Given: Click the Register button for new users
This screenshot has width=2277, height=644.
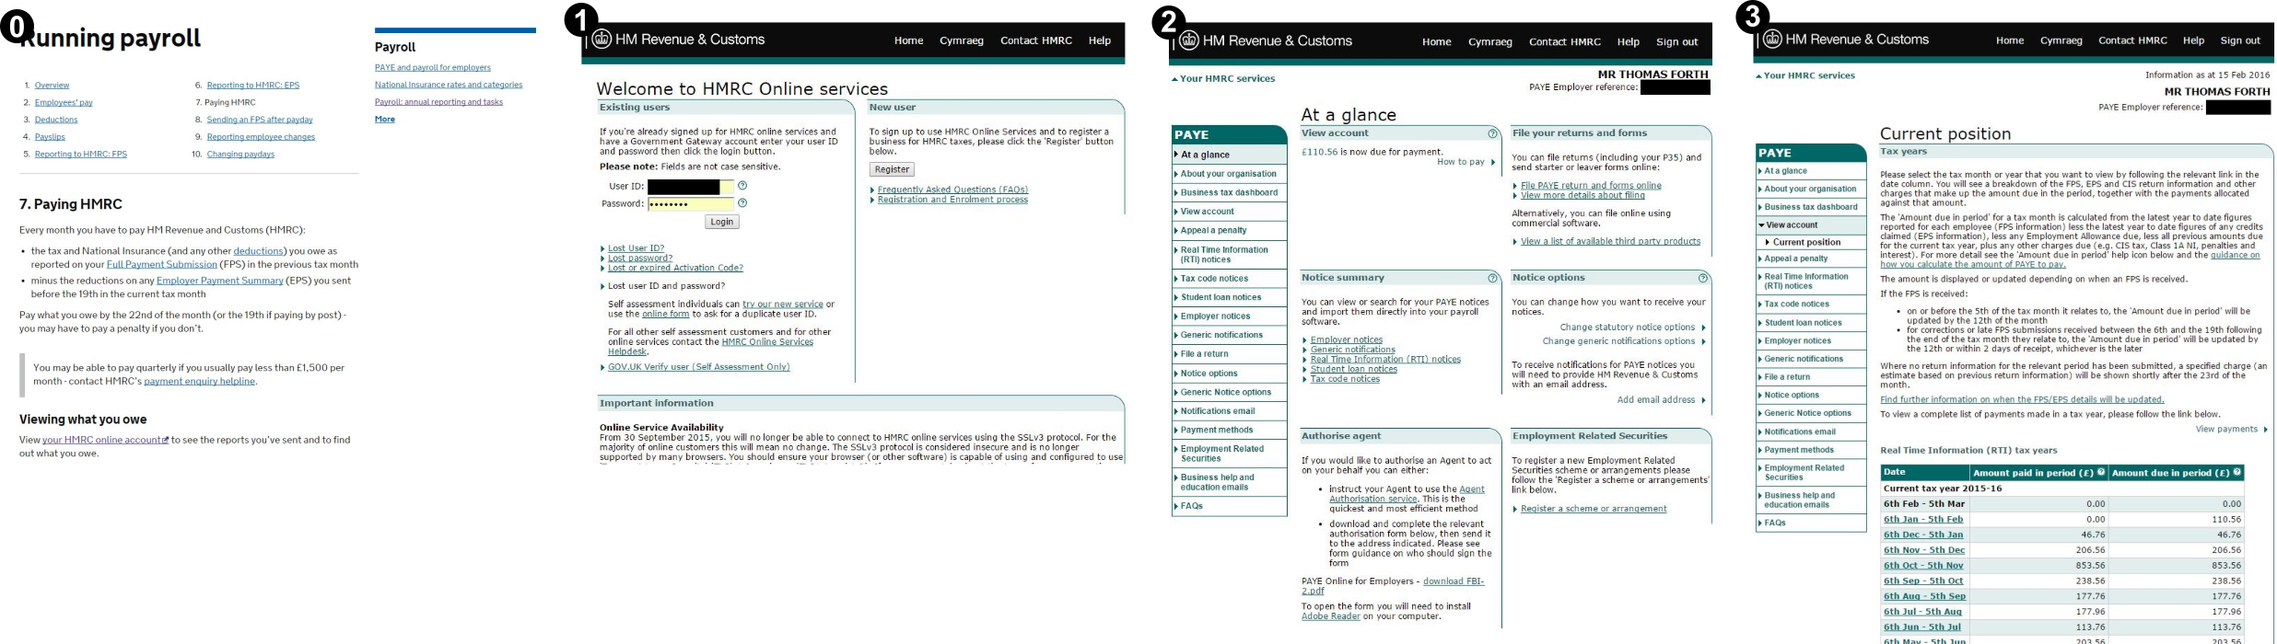Looking at the screenshot, I should tap(892, 169).
